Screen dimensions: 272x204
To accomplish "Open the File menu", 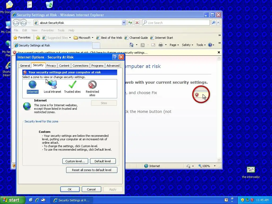I will [x=16, y=30].
